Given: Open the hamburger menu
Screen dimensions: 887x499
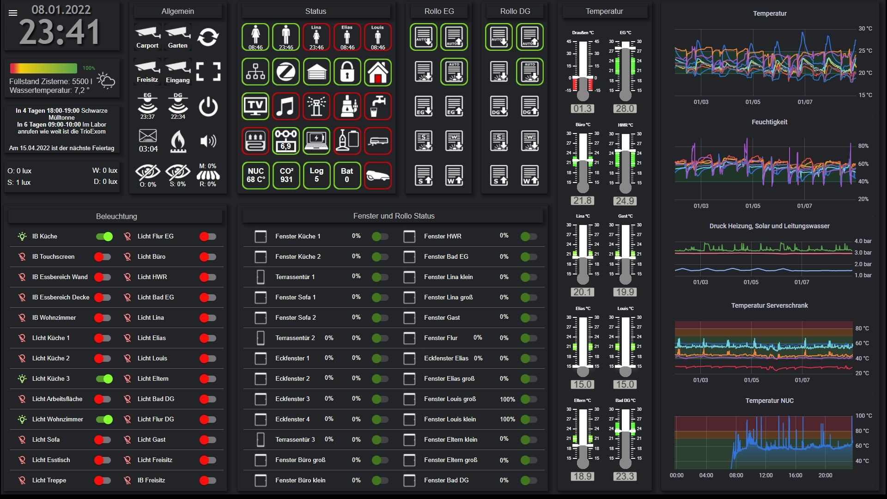Looking at the screenshot, I should [13, 13].
